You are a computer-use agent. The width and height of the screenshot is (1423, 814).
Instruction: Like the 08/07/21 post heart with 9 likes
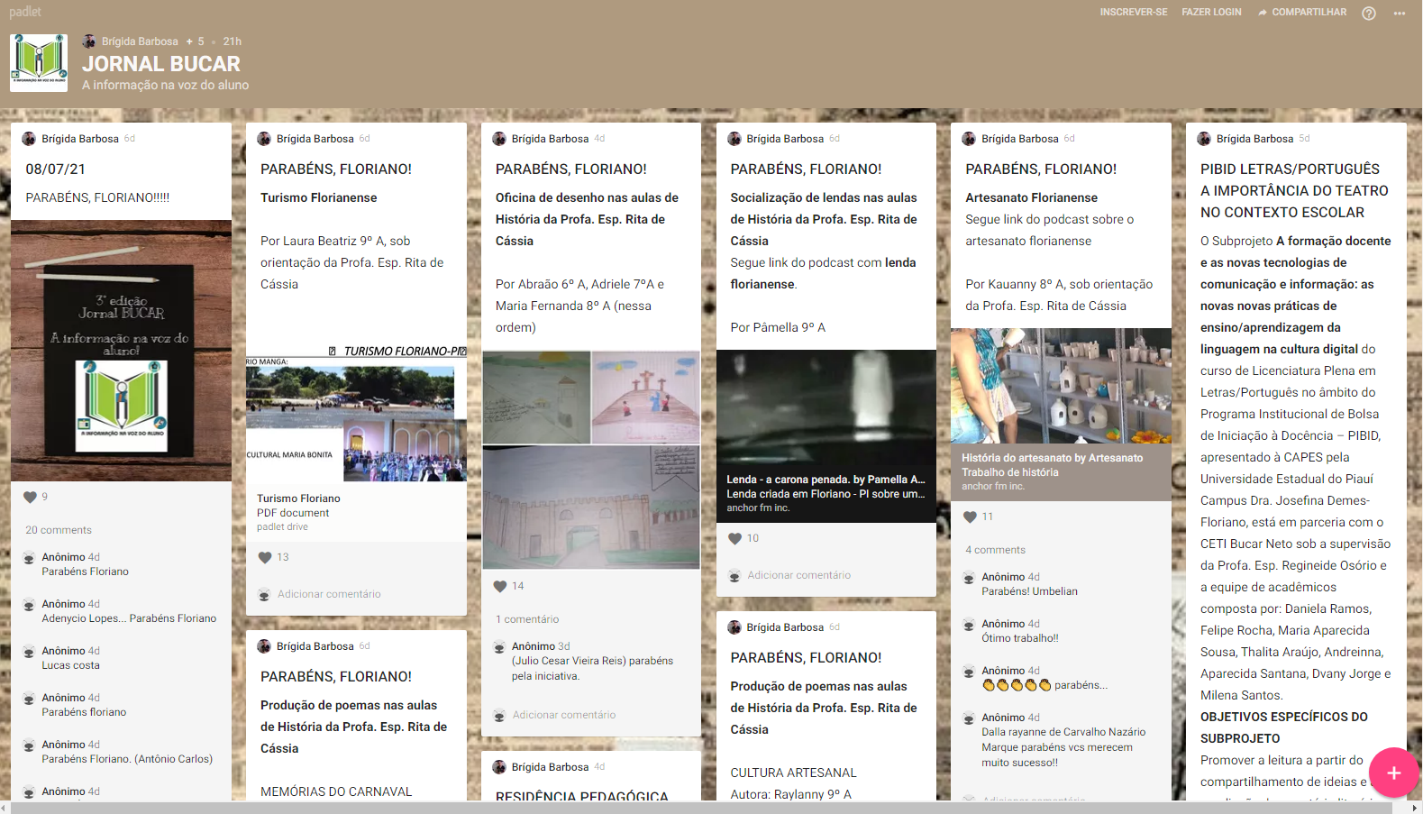(30, 497)
